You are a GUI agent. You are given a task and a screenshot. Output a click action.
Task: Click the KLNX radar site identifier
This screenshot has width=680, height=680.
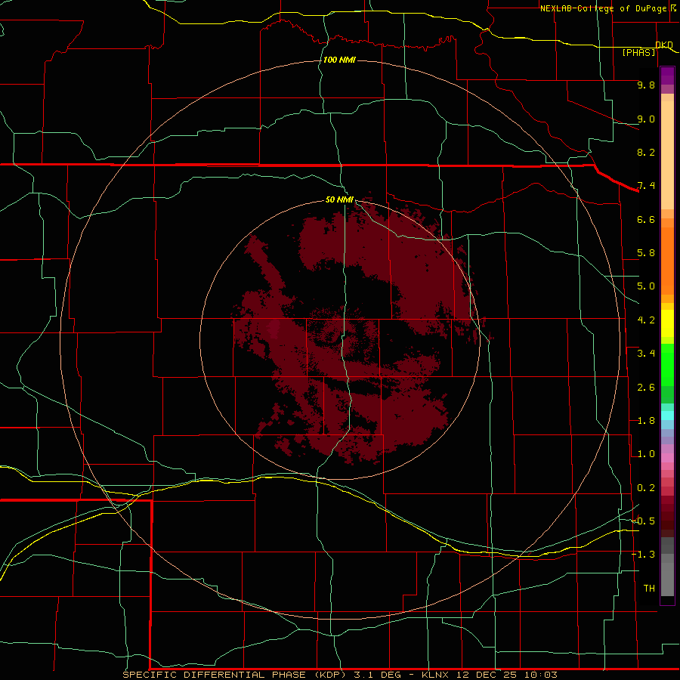point(437,675)
